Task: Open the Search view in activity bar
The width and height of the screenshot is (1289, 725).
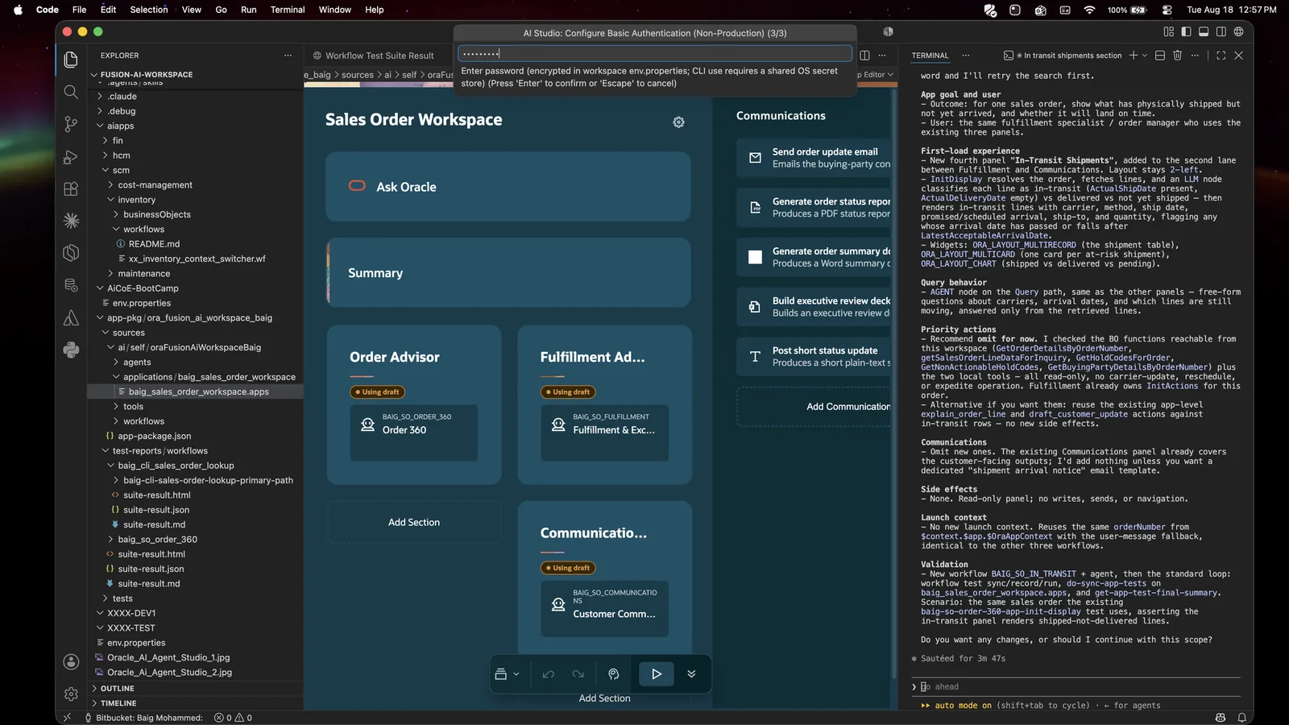Action: pyautogui.click(x=71, y=92)
